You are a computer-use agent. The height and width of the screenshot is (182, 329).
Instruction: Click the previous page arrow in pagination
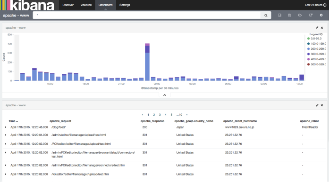pyautogui.click(x=143, y=115)
